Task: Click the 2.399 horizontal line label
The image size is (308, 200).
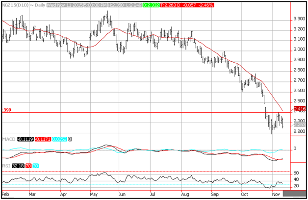Action: (6, 111)
